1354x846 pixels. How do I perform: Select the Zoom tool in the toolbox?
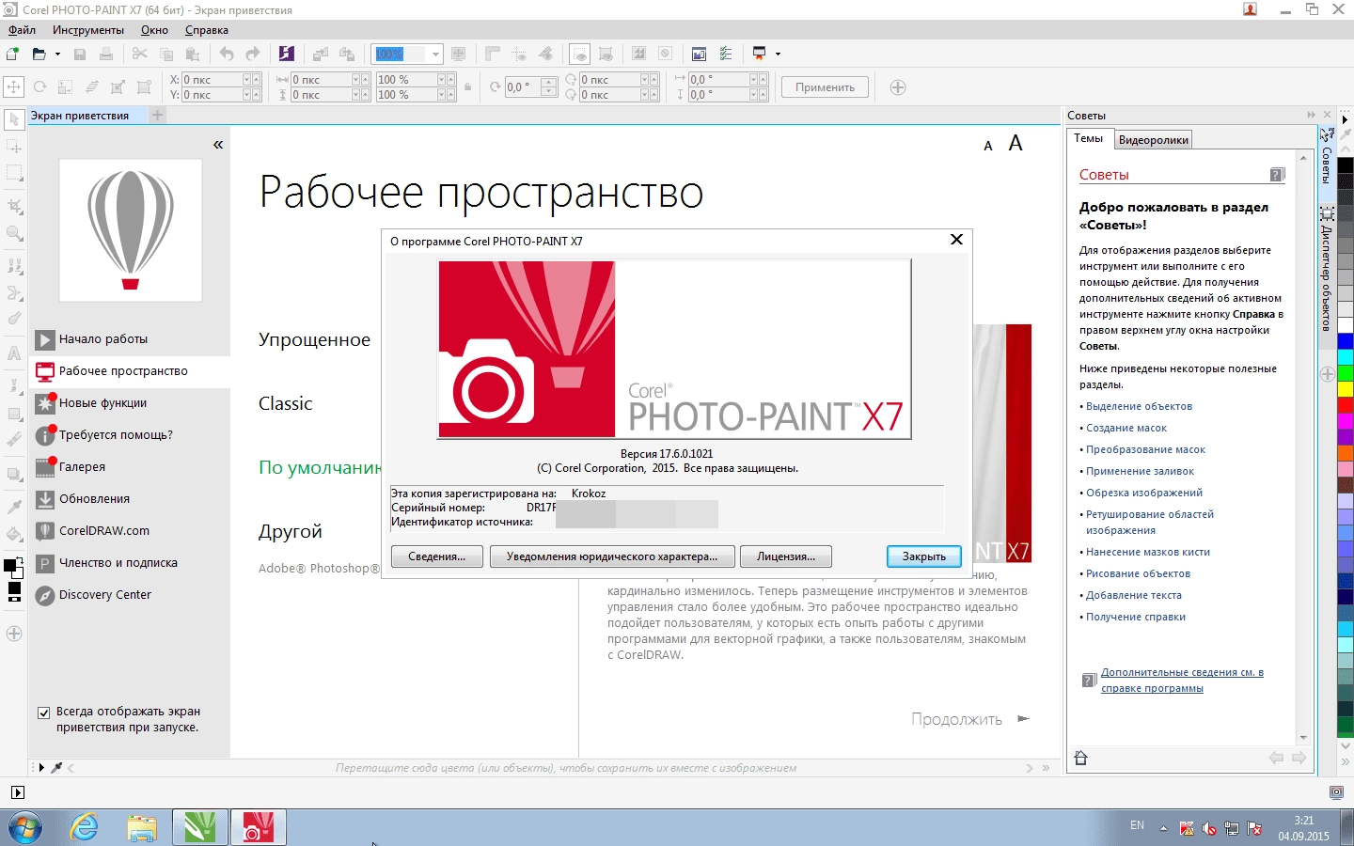pyautogui.click(x=14, y=233)
